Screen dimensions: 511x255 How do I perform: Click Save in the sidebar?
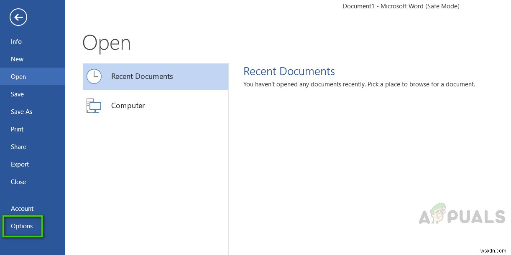tap(17, 94)
